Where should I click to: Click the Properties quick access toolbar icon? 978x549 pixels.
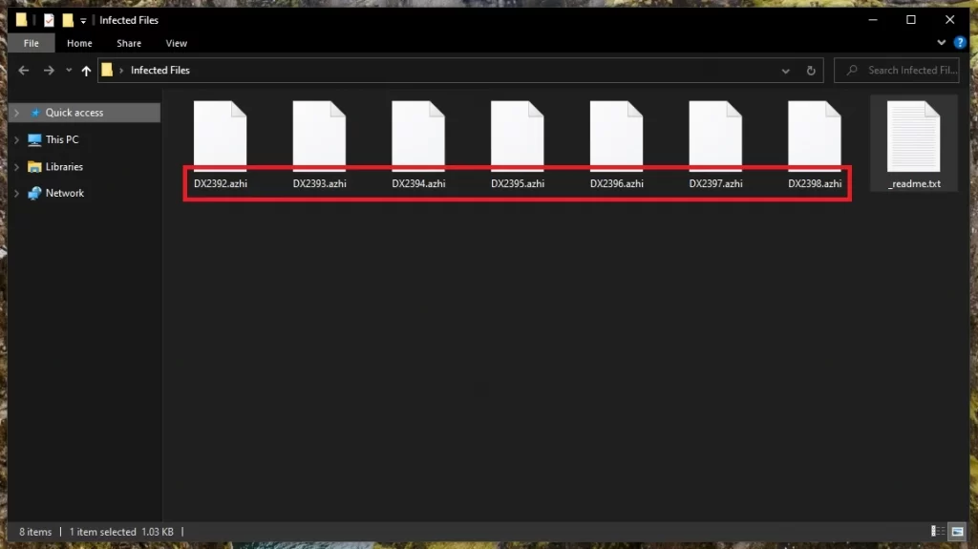click(49, 20)
